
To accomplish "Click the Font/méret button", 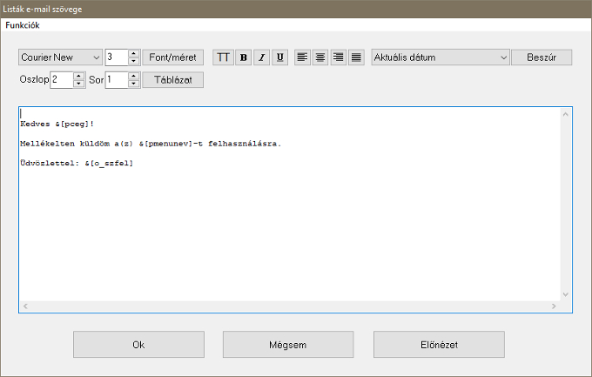I will pos(172,57).
